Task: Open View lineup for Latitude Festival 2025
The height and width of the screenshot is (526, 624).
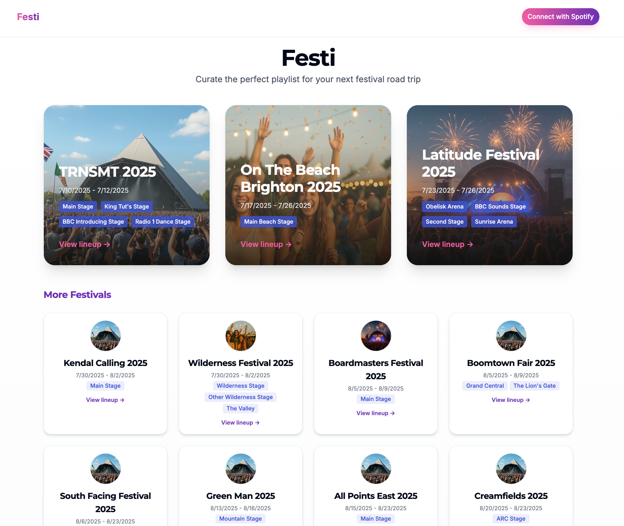Action: (448, 244)
